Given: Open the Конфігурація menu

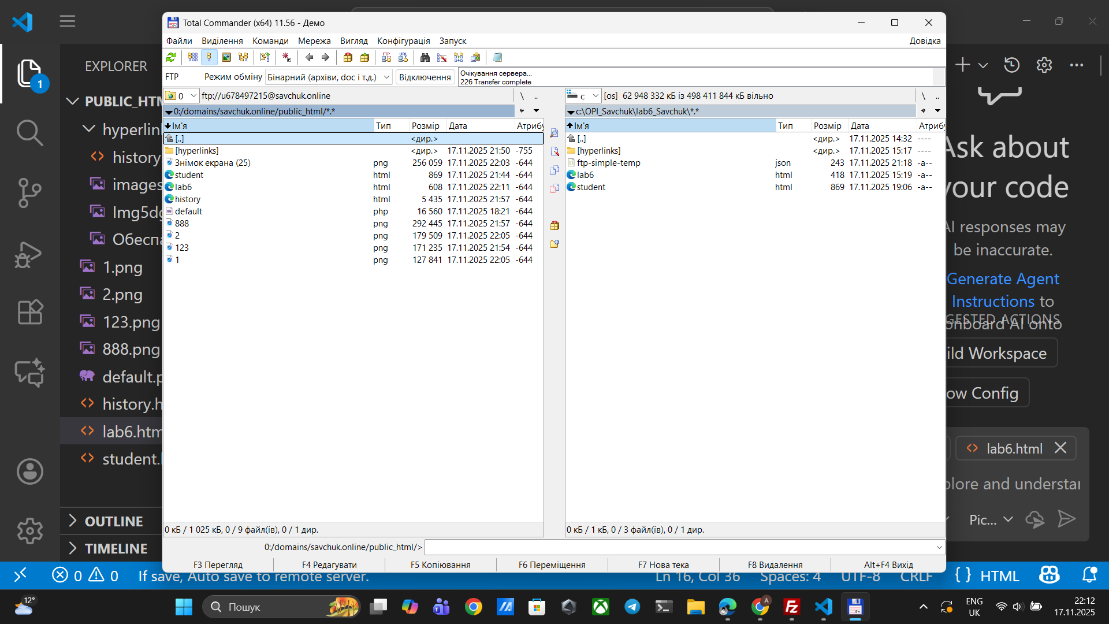Looking at the screenshot, I should point(403,41).
